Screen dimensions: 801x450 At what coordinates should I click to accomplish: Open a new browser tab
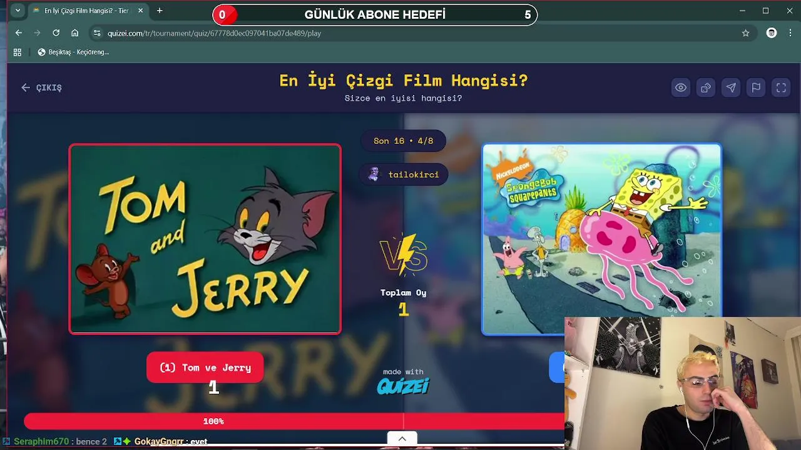pyautogui.click(x=160, y=11)
